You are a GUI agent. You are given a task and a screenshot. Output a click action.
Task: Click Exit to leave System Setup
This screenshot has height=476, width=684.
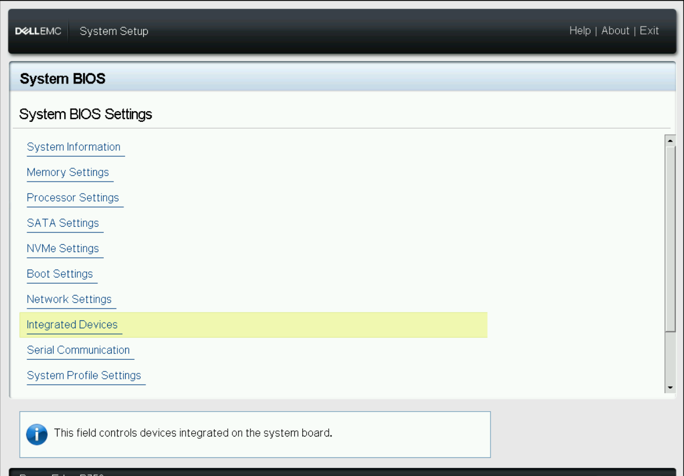click(649, 30)
